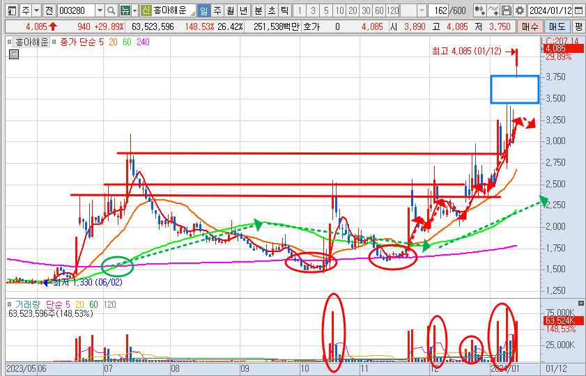Click the 최저 1,330 (06/02) label
The width and height of the screenshot is (586, 376).
pos(88,282)
